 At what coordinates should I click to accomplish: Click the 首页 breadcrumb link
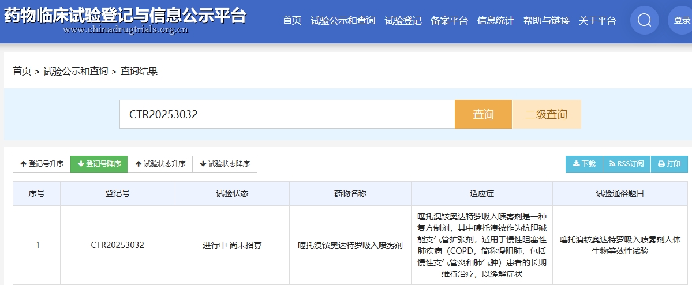coord(22,71)
